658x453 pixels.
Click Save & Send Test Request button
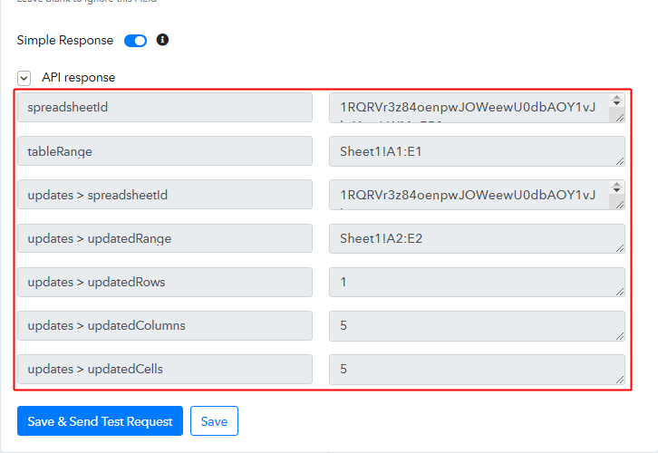pyautogui.click(x=100, y=420)
